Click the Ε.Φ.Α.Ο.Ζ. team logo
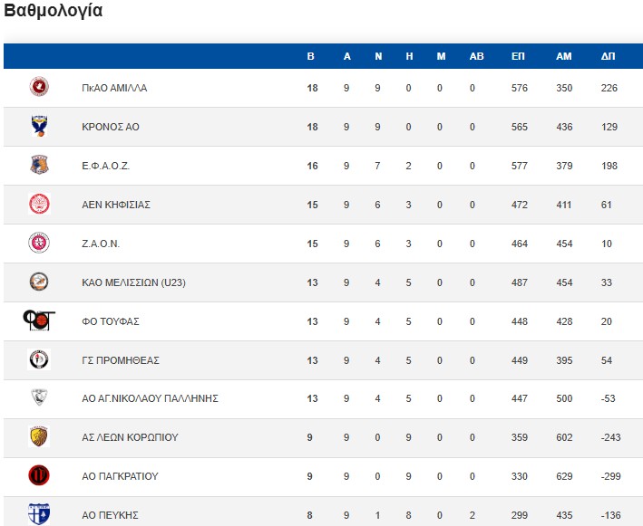The image size is (643, 526). (x=39, y=166)
